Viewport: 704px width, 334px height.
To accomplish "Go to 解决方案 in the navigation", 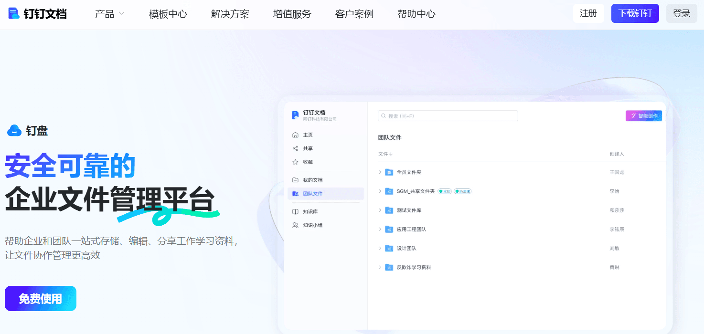I will pos(230,14).
